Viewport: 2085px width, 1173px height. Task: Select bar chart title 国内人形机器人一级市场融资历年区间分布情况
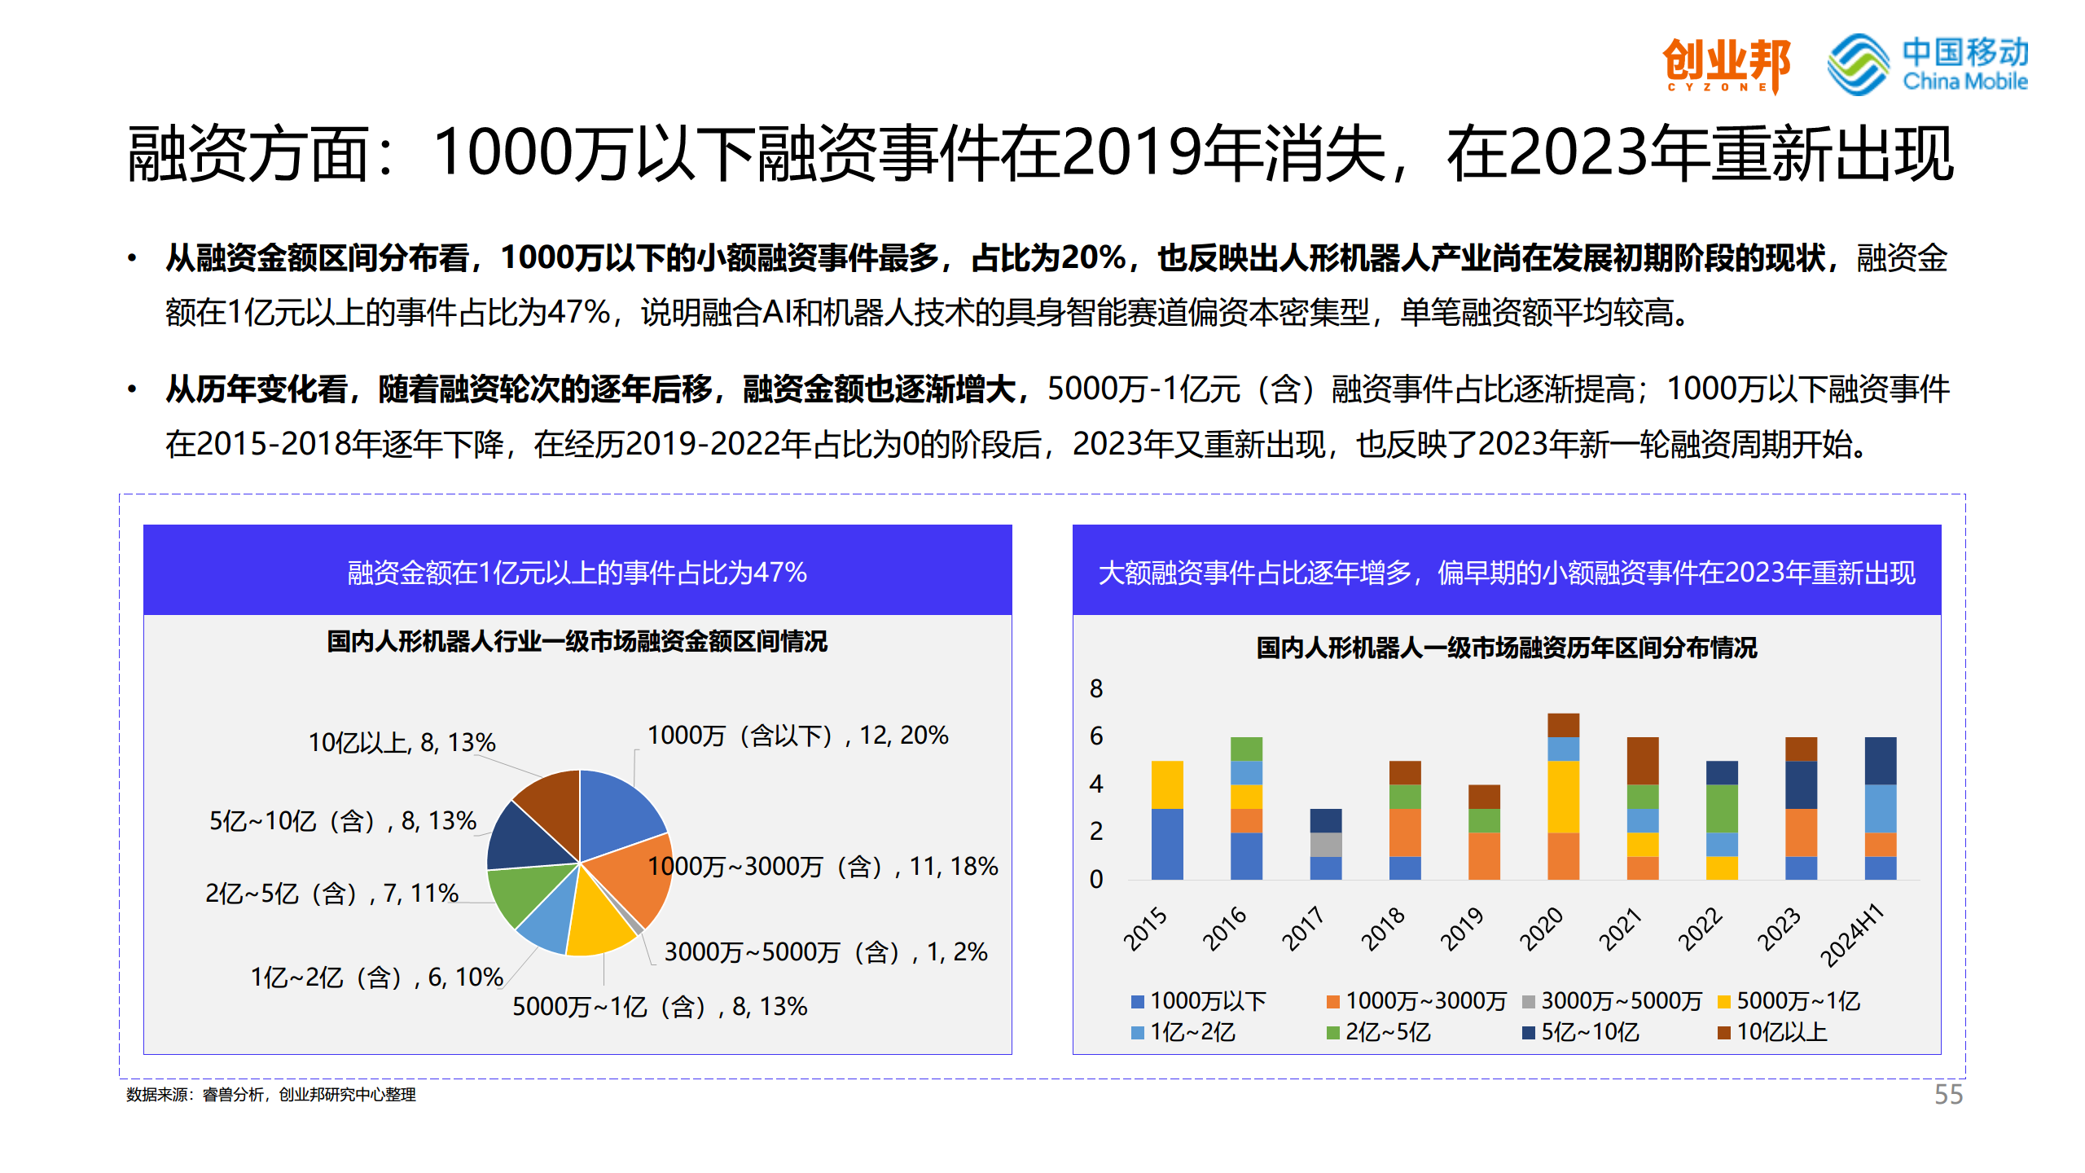point(1507,648)
